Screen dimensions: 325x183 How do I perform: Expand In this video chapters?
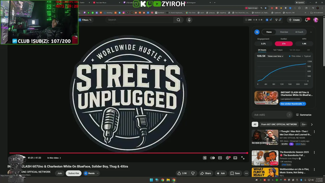(x=54, y=158)
